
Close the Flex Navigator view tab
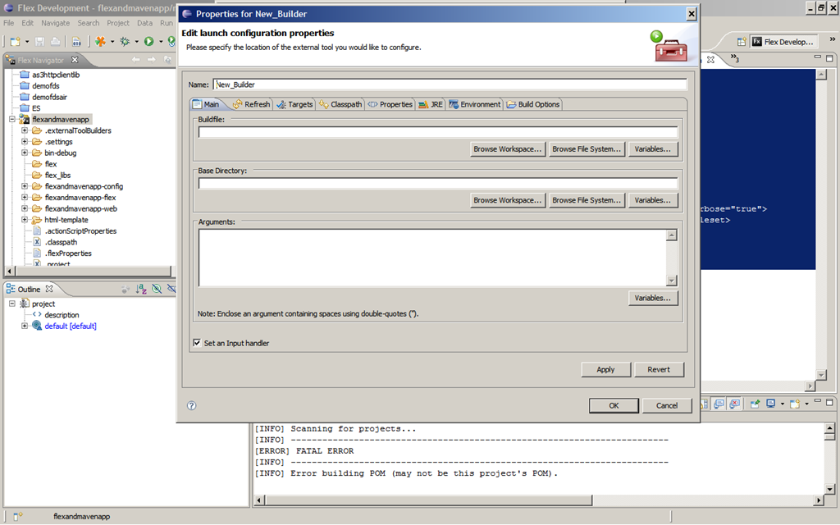point(75,60)
